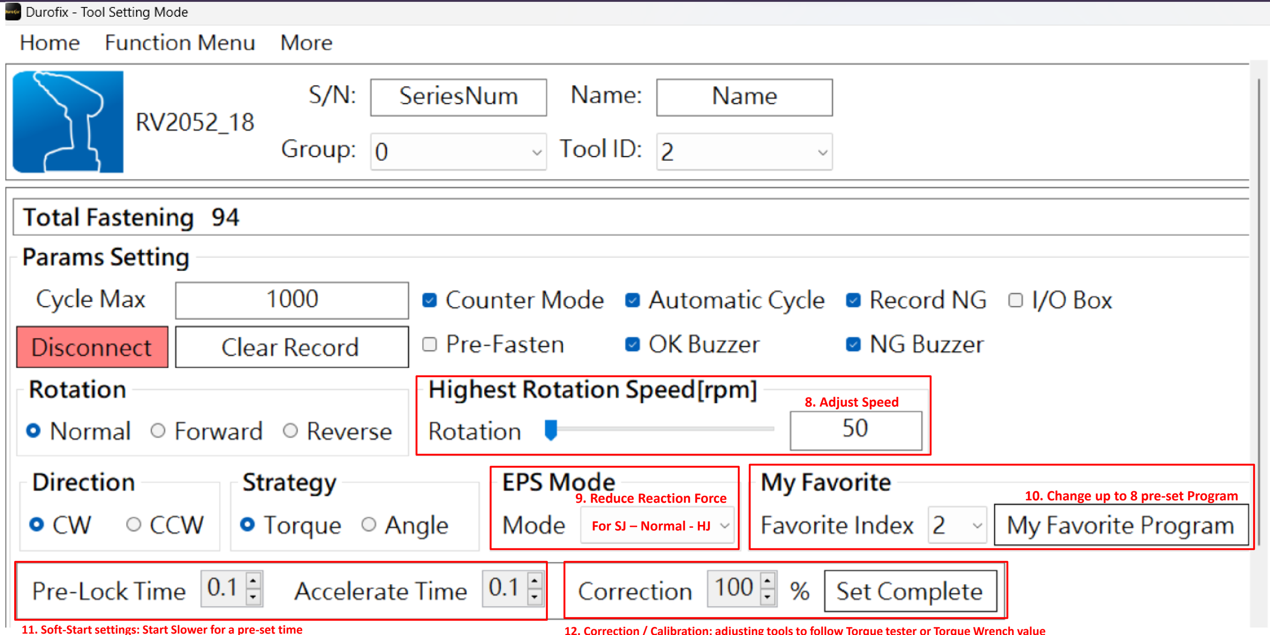Screen dimensions: 1270x635
Task: Decrease Accelerate Time with down arrow
Action: point(534,597)
